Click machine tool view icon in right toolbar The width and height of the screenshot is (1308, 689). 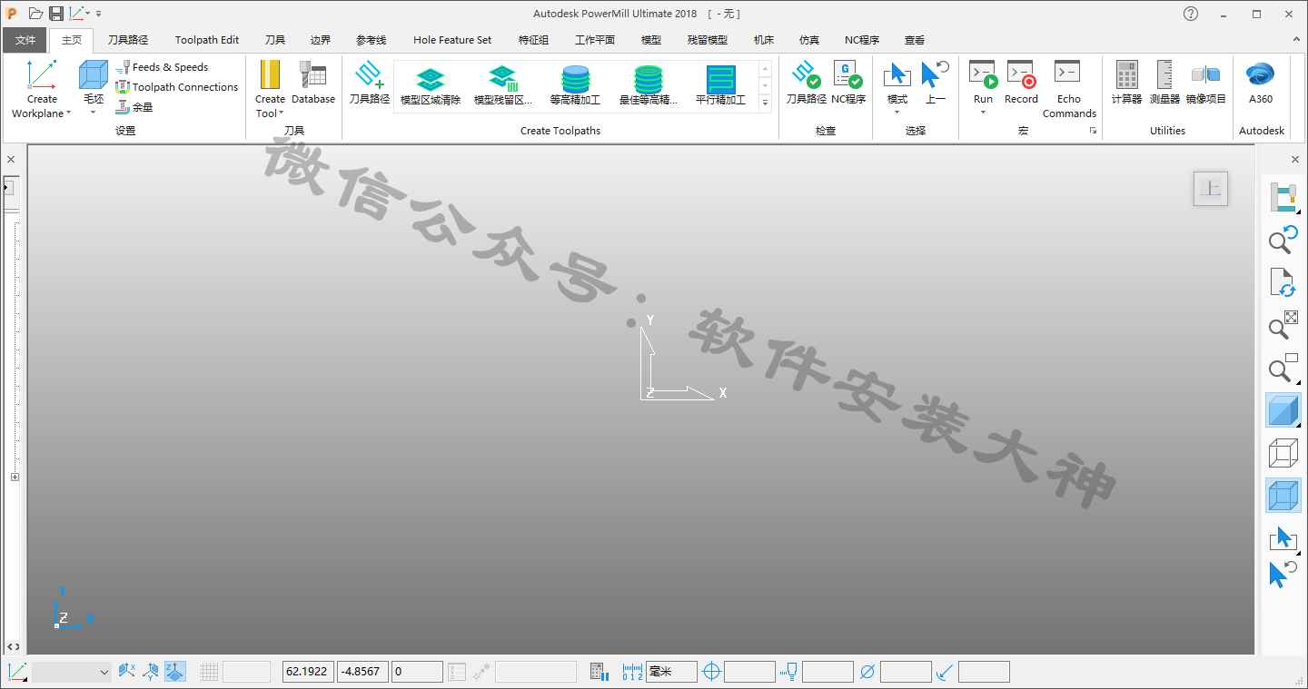1283,198
